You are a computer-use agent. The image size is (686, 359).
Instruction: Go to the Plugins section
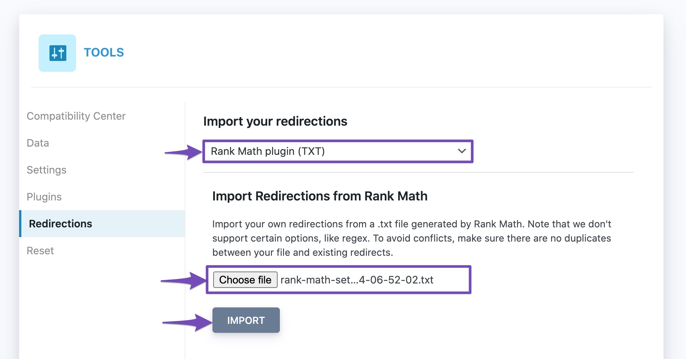[x=44, y=197]
